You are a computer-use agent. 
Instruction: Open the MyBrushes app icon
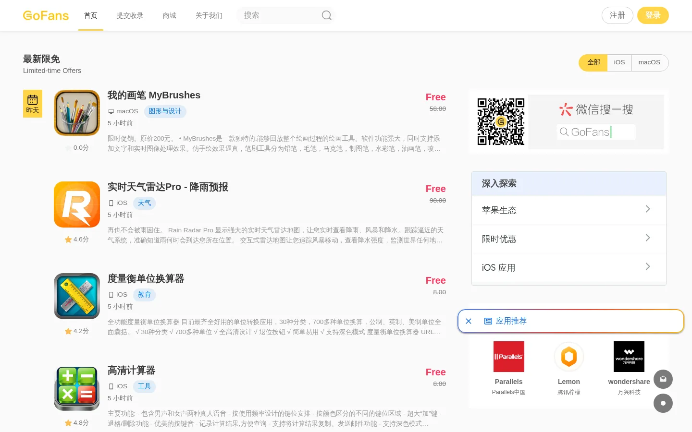pos(77,113)
